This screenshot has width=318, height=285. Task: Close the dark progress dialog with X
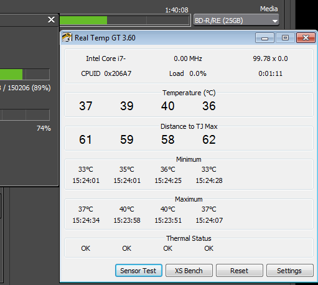pos(51,20)
